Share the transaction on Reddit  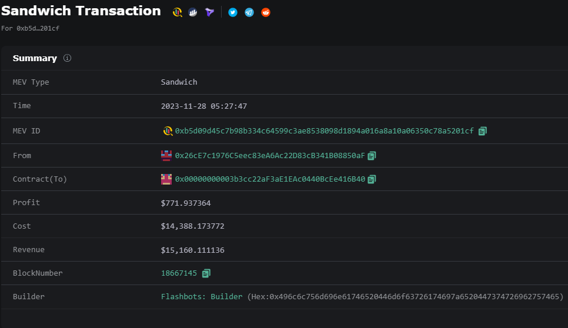click(x=266, y=12)
